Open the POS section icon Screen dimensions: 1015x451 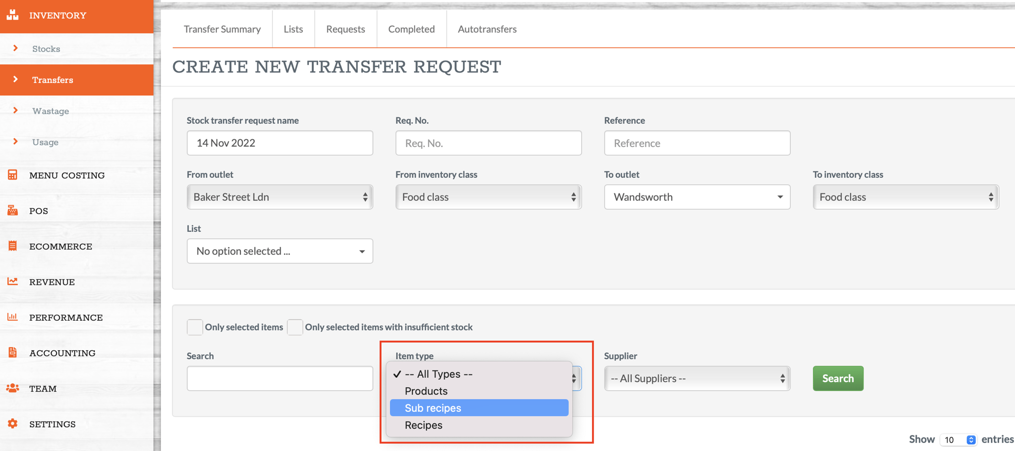[13, 210]
